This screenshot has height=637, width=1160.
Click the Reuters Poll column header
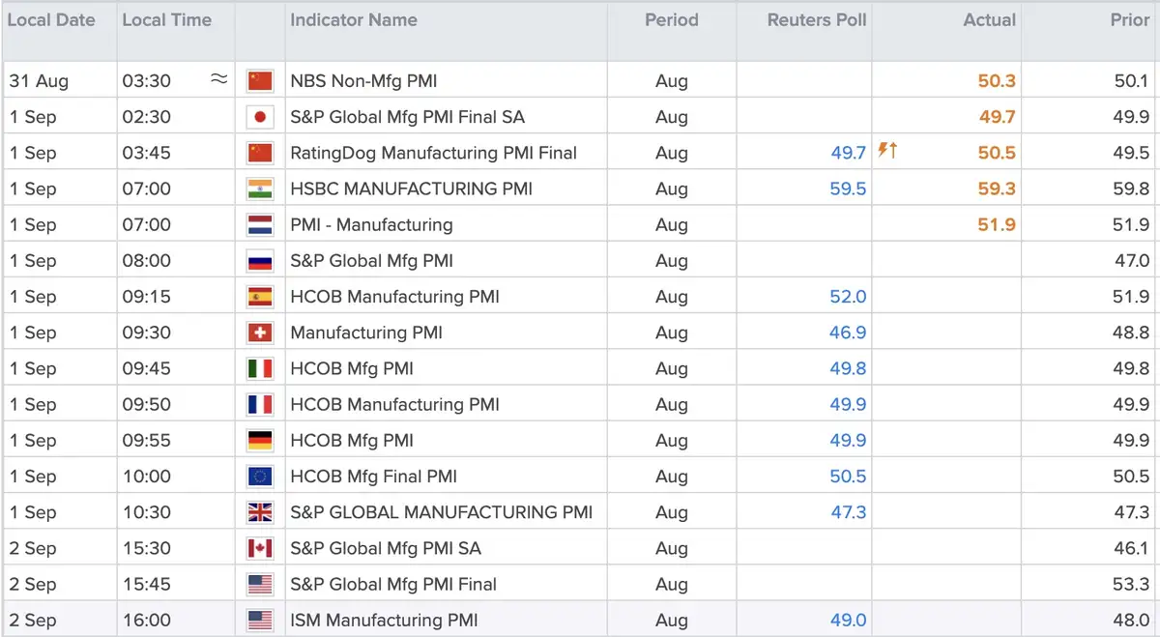point(817,19)
